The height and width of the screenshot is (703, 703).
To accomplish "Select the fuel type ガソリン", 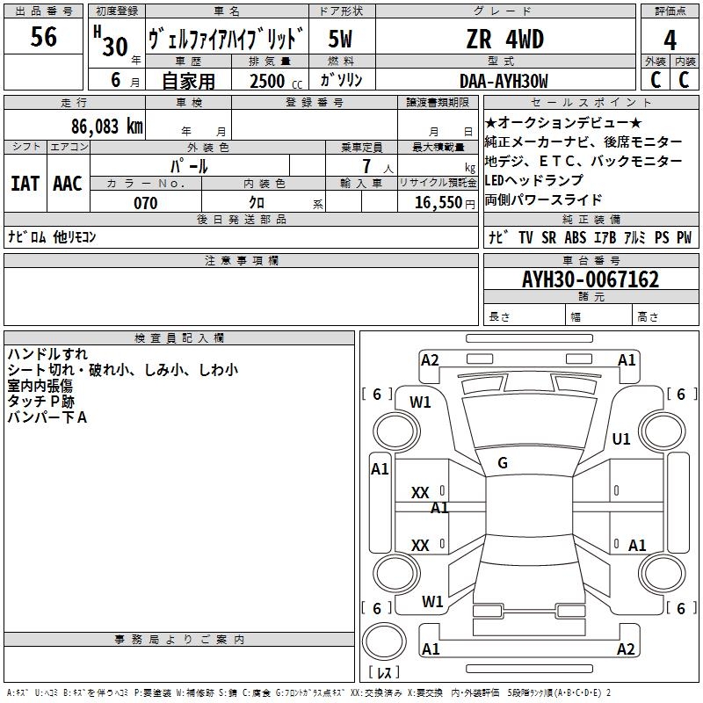I will tap(341, 80).
